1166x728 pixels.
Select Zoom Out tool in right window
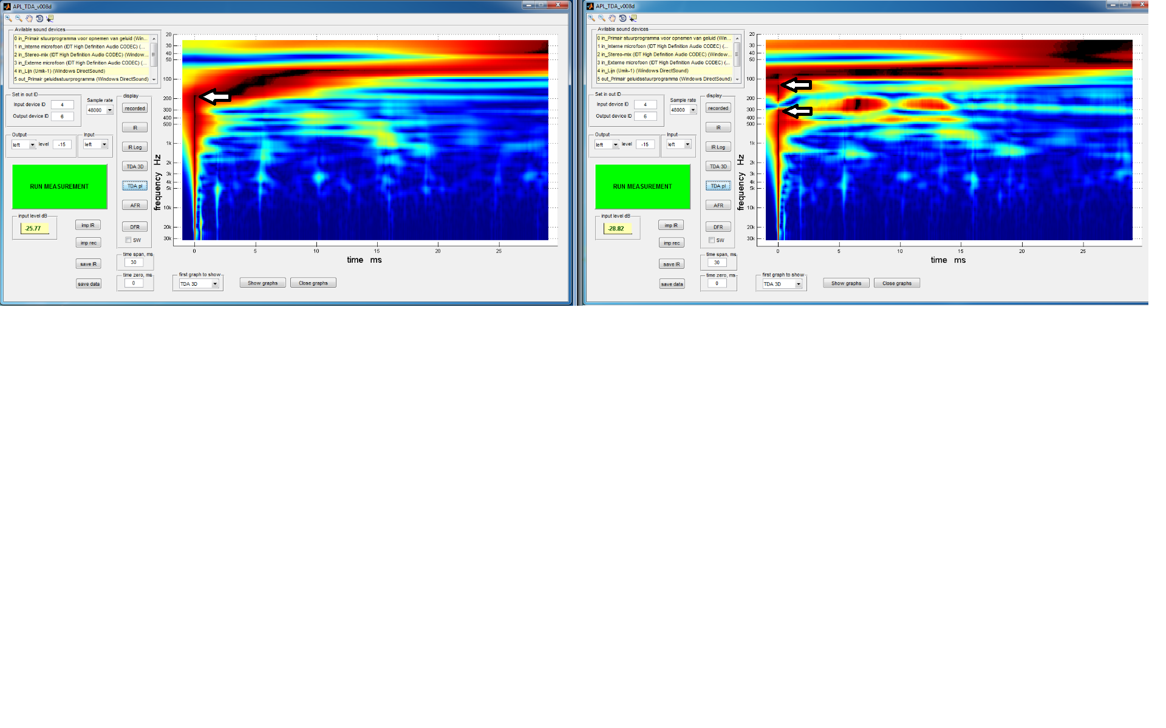pos(602,18)
